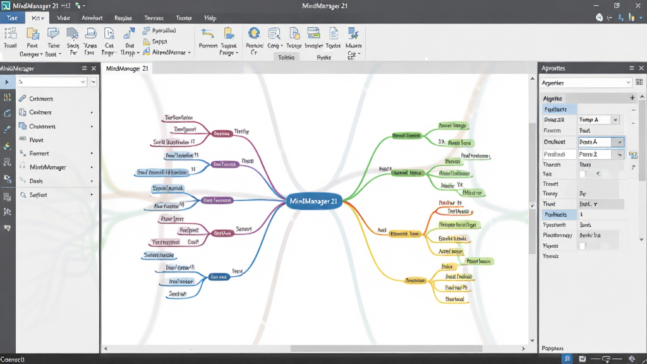Click the 'Tngnal Fnige' folder icon in ribbon

click(x=229, y=34)
